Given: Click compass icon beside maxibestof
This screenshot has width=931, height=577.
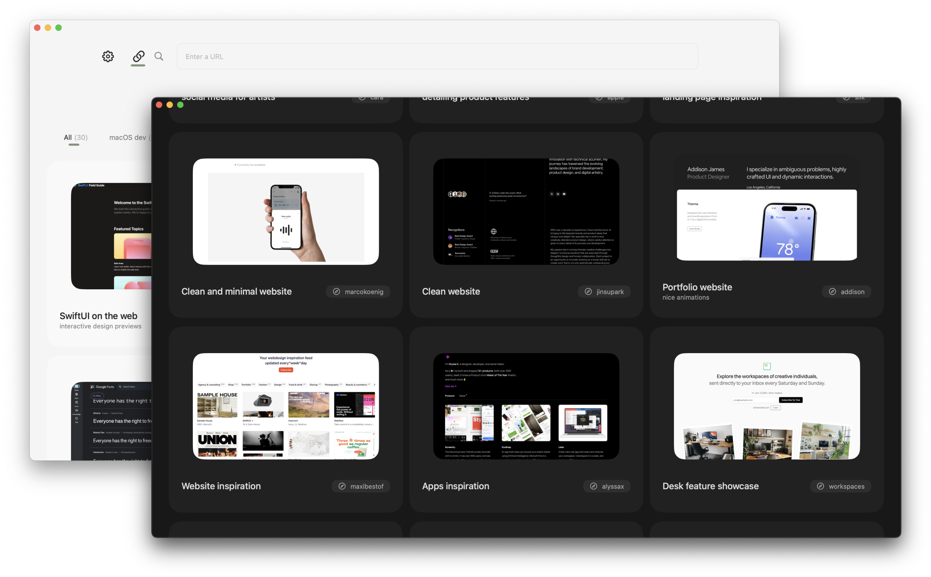Looking at the screenshot, I should (x=342, y=486).
